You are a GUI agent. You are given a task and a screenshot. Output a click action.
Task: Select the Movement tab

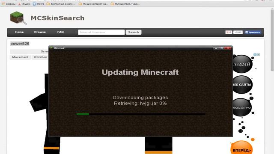point(20,57)
